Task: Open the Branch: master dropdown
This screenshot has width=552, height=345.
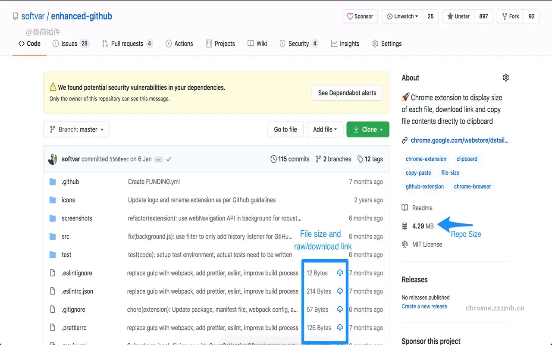Action: click(x=76, y=129)
